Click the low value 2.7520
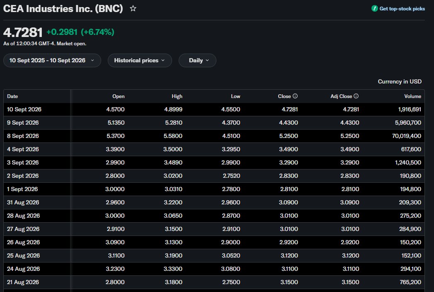 (231, 176)
